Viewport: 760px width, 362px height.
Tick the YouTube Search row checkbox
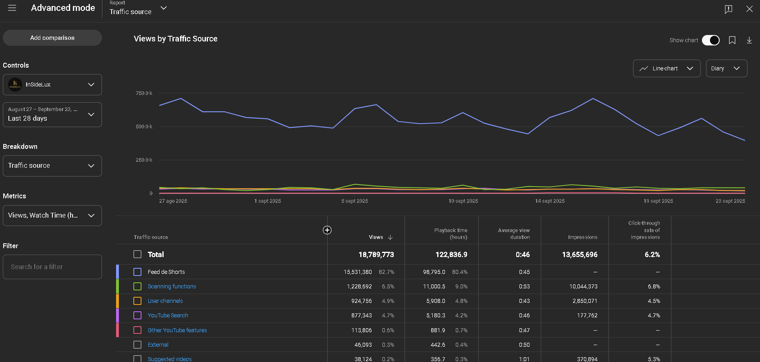137,315
